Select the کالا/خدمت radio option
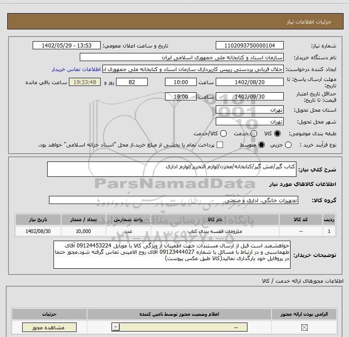Screen dimensions: 349x337 [x=223, y=133]
